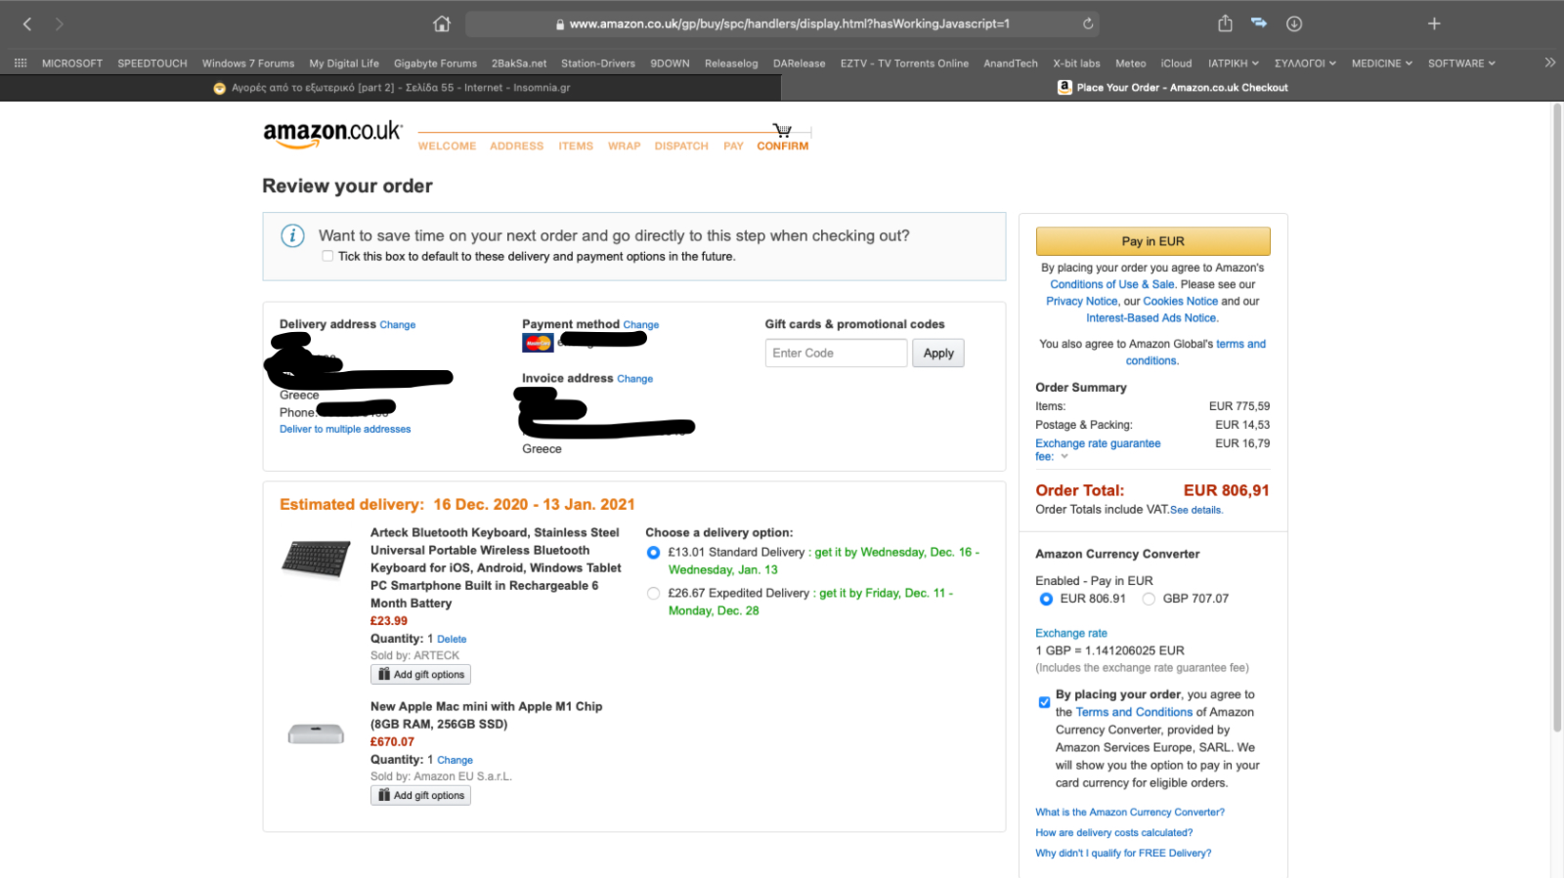Click the Arteck Bluetooth Keyboard product title

(496, 567)
